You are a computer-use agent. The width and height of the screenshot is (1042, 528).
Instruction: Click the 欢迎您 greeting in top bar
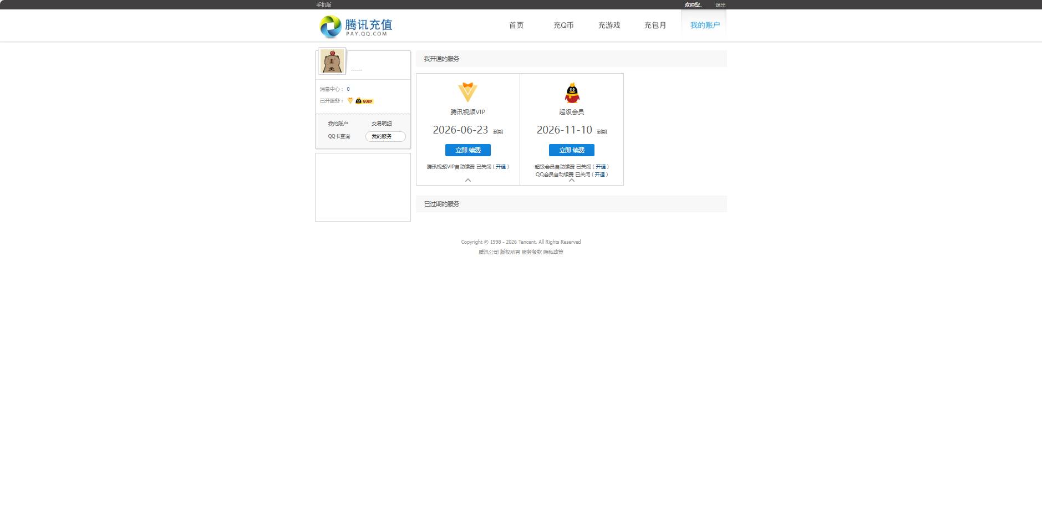point(693,5)
